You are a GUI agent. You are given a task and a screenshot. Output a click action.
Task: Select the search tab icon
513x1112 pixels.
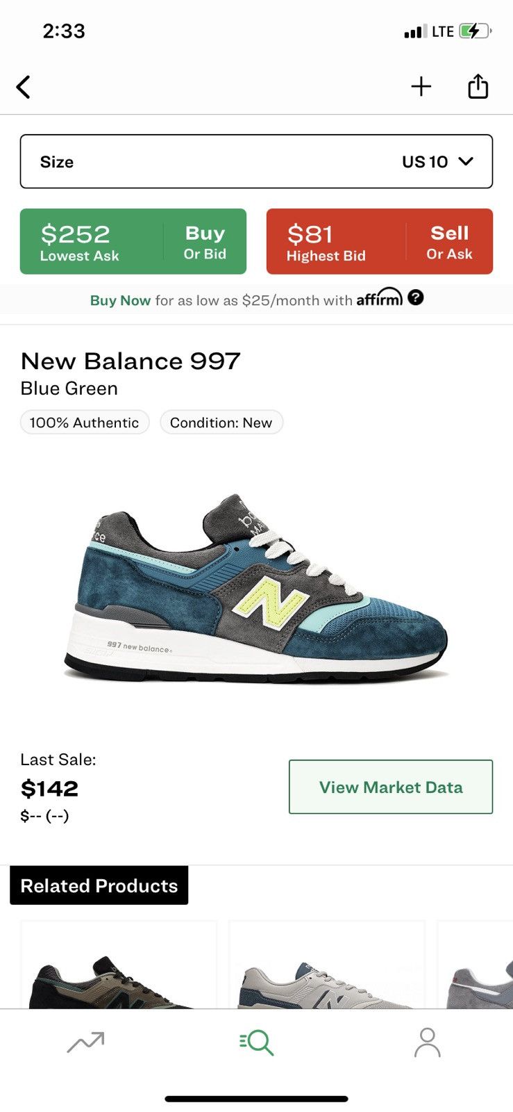[256, 1042]
